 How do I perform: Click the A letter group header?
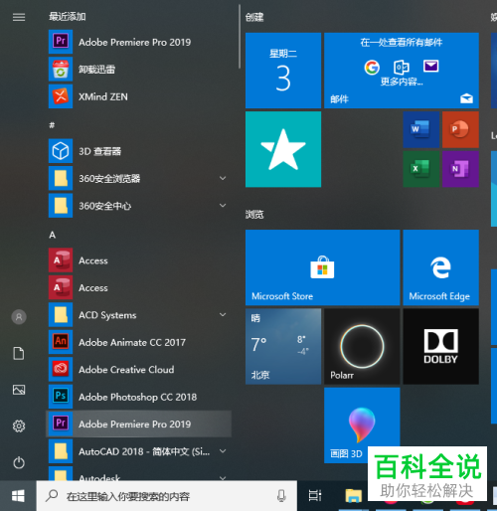click(53, 235)
